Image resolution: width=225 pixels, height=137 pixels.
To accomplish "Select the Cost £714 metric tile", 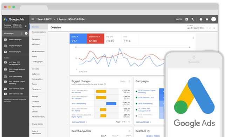I will coord(130,39).
